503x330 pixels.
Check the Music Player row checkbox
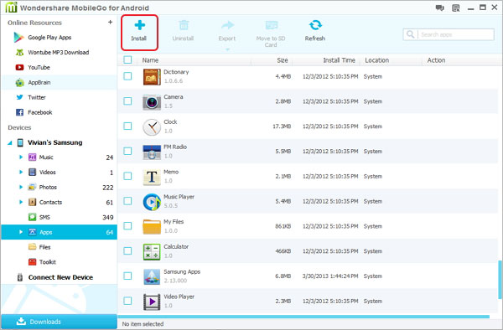click(x=127, y=201)
